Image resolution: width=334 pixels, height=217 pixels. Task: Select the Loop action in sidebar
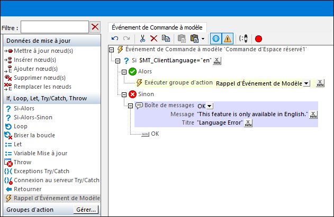pos(20,126)
